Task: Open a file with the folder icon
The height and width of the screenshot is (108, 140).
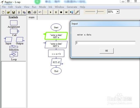Action: [x=8, y=12]
